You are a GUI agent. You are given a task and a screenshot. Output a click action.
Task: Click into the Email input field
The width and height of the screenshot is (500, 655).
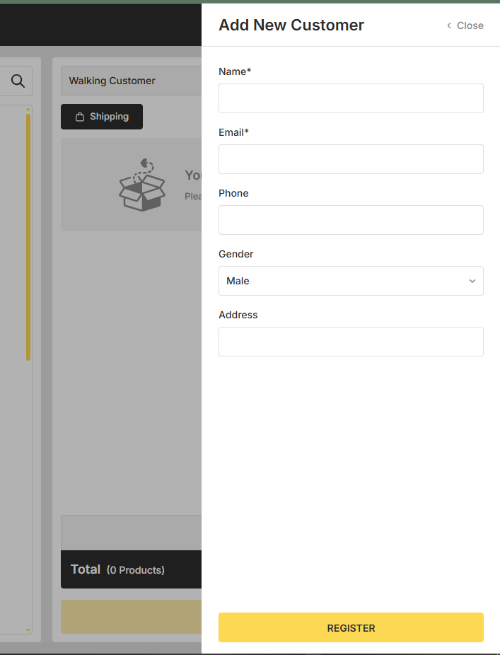point(351,159)
